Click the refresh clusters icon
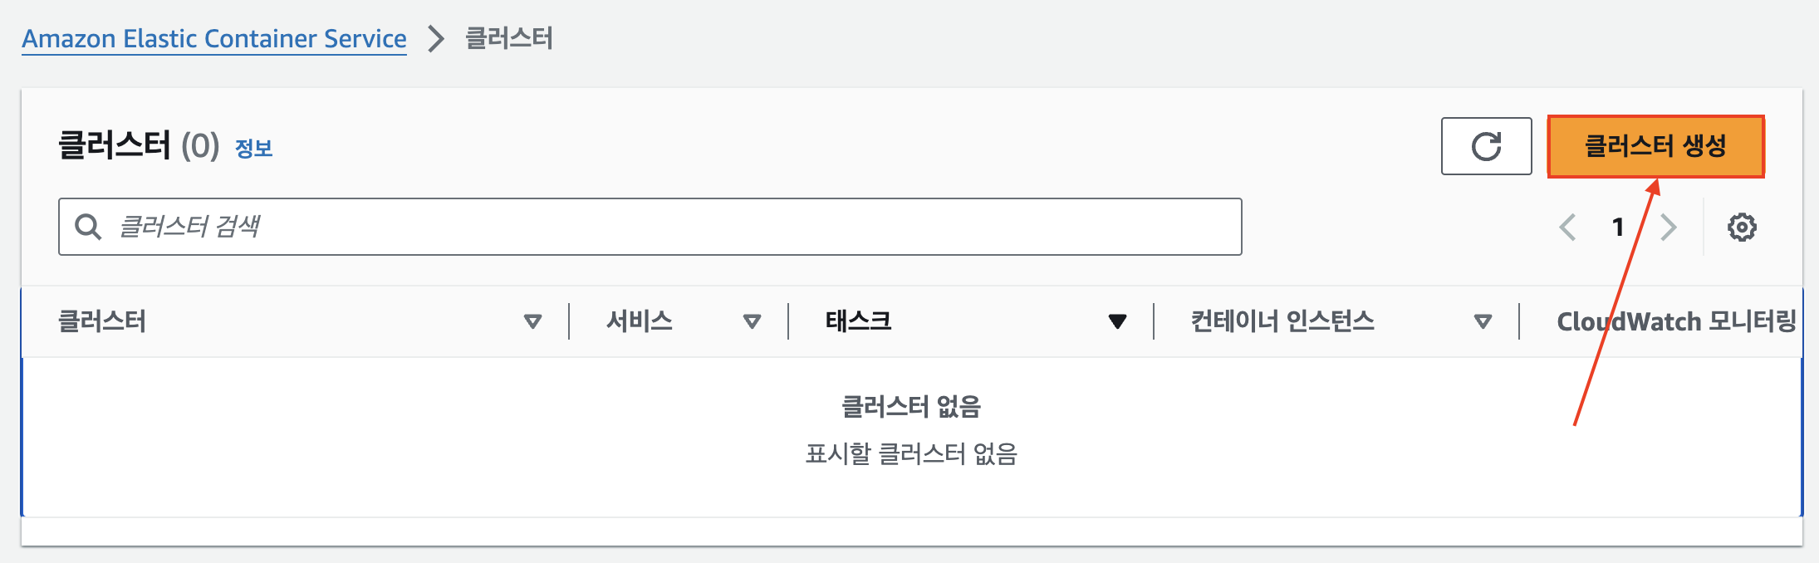 (1486, 147)
